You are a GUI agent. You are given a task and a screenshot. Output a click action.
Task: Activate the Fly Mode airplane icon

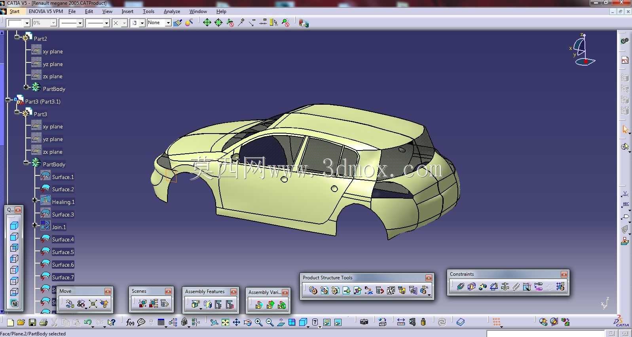click(x=214, y=322)
